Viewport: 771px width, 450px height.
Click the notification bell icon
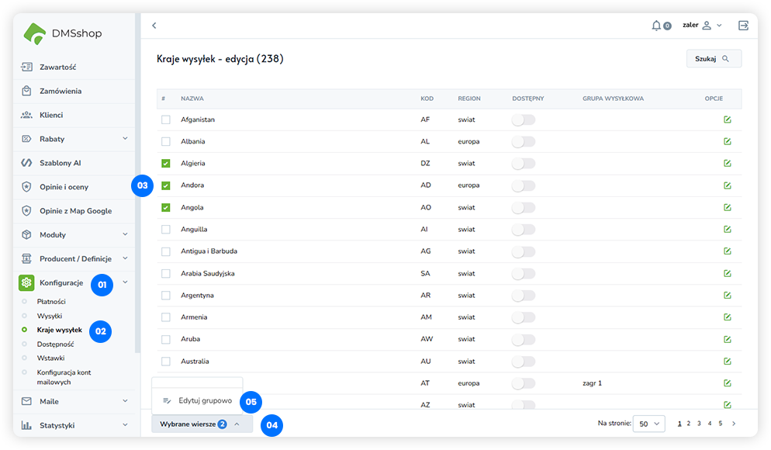657,26
